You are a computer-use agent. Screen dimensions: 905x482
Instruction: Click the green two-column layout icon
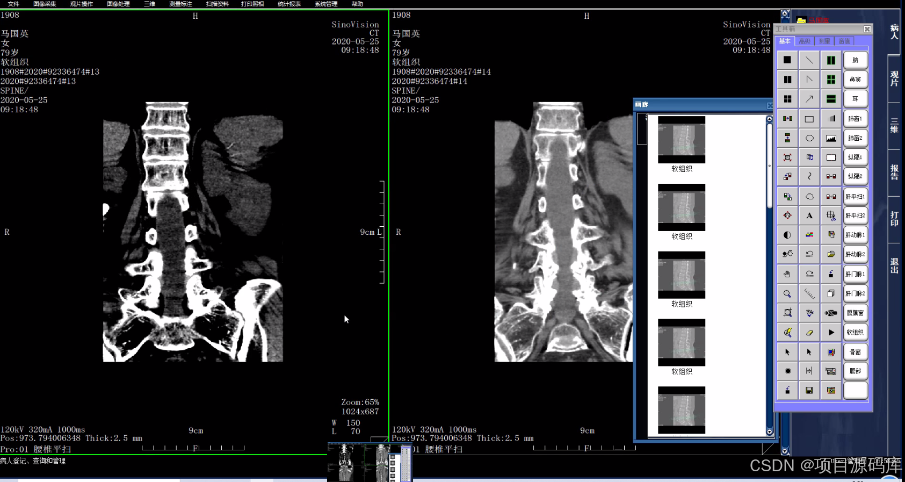pyautogui.click(x=831, y=60)
